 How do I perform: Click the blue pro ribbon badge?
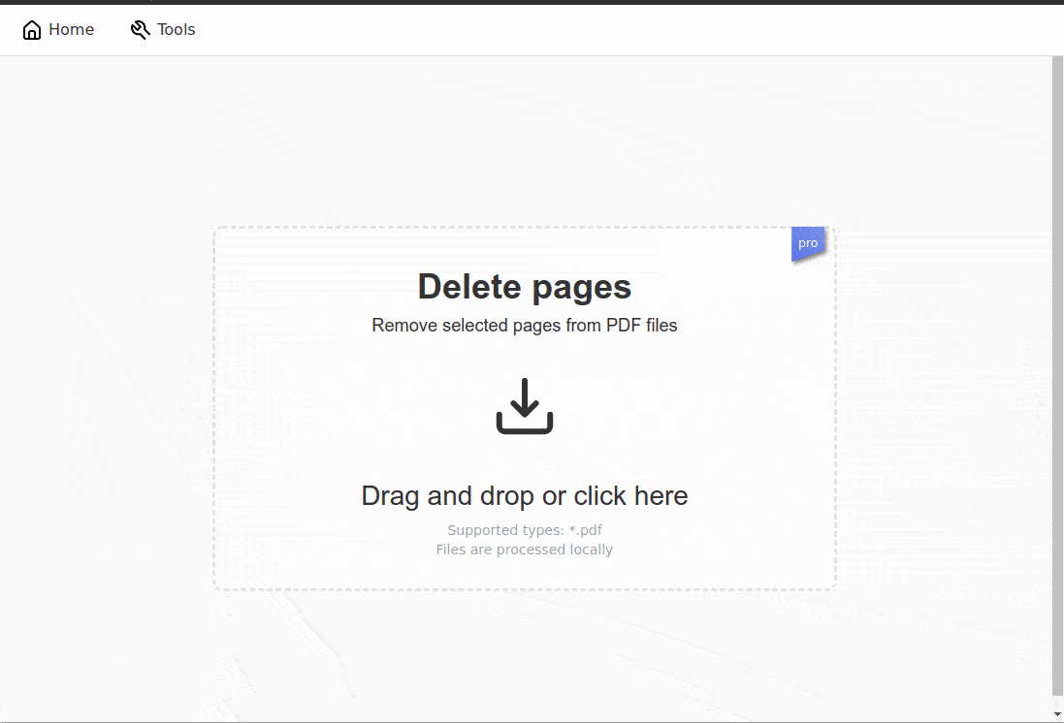(808, 243)
